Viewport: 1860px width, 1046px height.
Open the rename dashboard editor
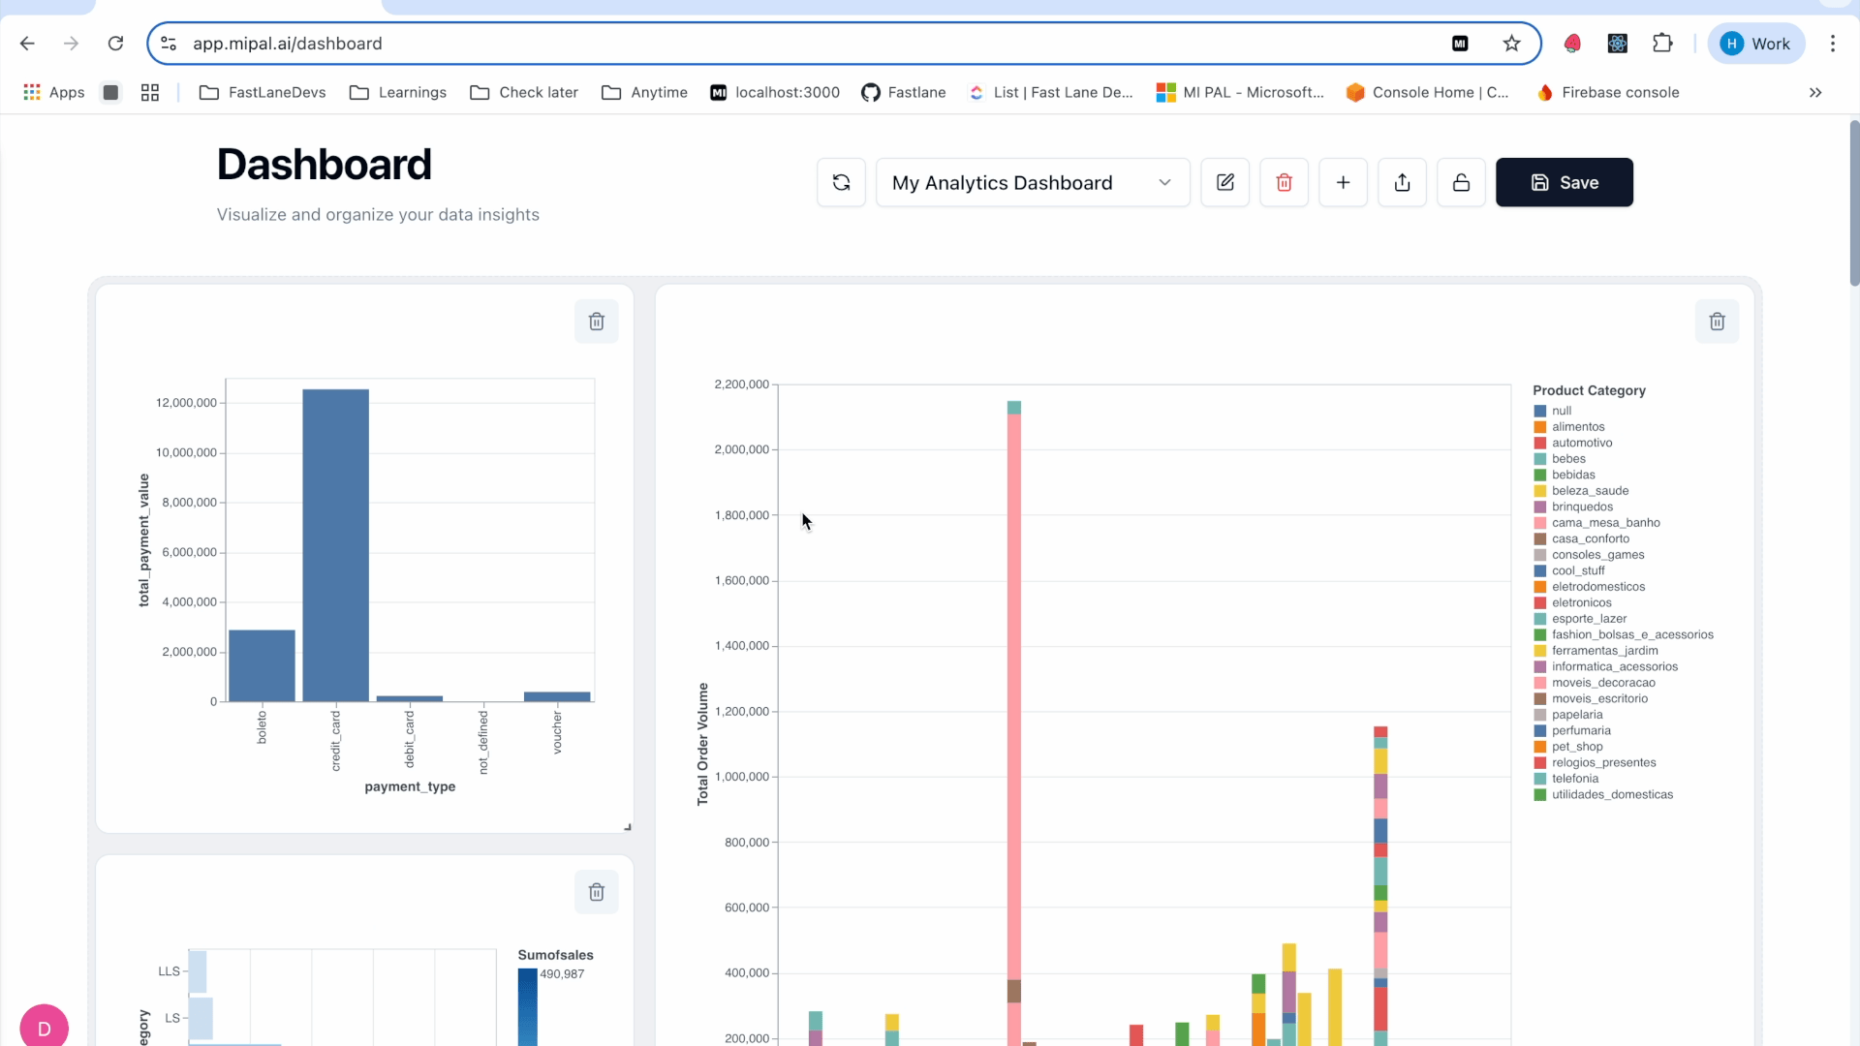pos(1224,182)
